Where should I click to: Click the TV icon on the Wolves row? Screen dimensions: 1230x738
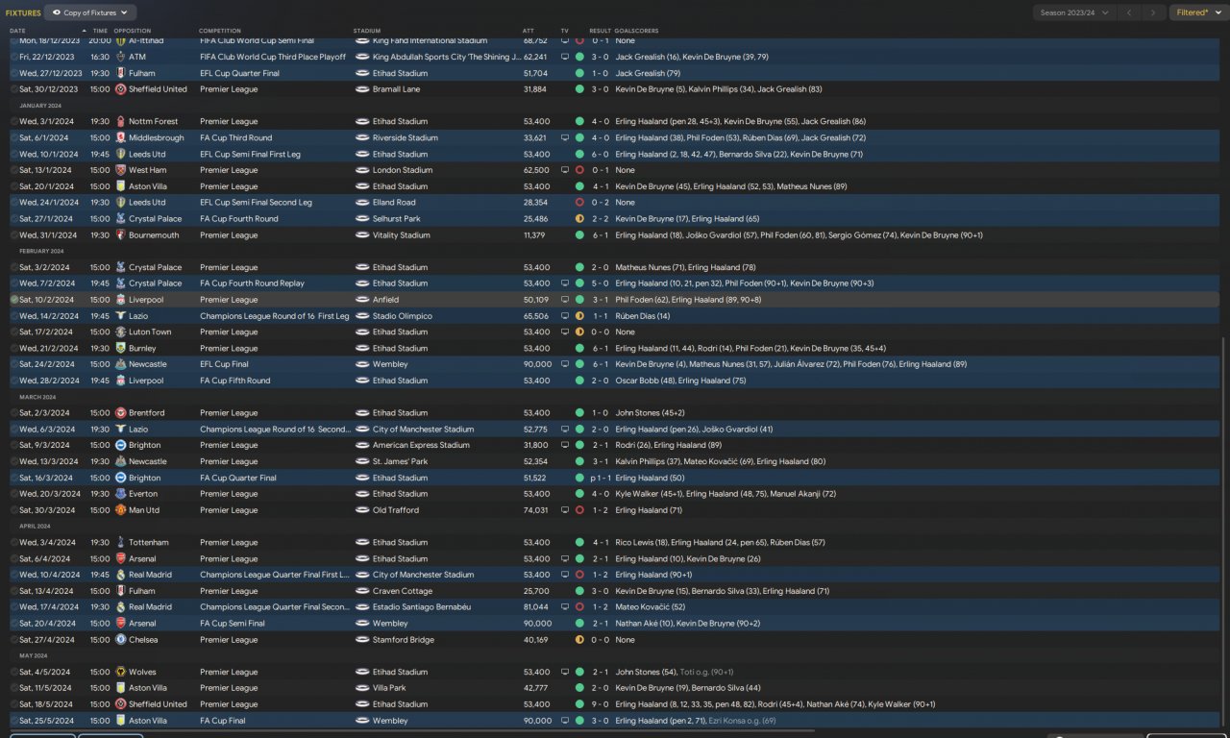coord(565,673)
